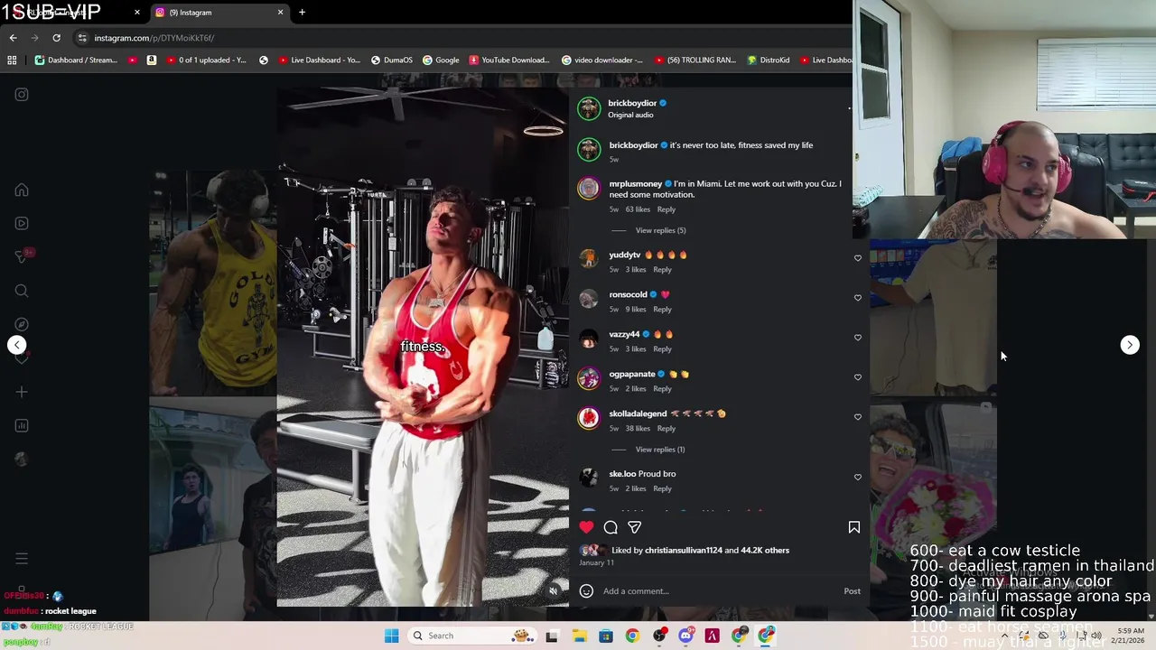Like ronsocold's comment
This screenshot has width=1156, height=650.
[x=858, y=298]
